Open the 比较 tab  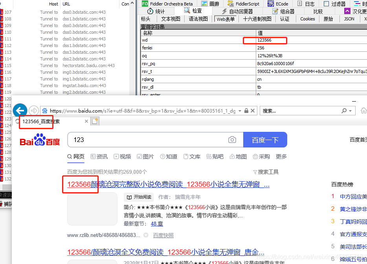pyautogui.click(x=318, y=11)
